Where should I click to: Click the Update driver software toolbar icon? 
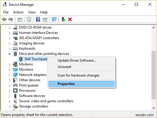coord(64,19)
